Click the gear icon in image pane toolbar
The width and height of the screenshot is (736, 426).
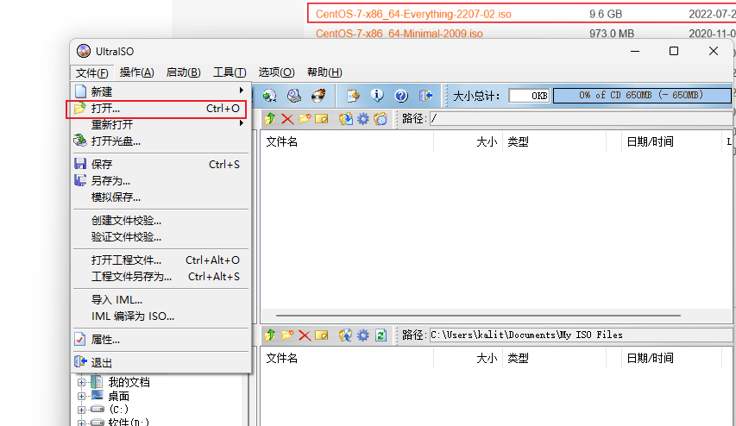pyautogui.click(x=363, y=119)
